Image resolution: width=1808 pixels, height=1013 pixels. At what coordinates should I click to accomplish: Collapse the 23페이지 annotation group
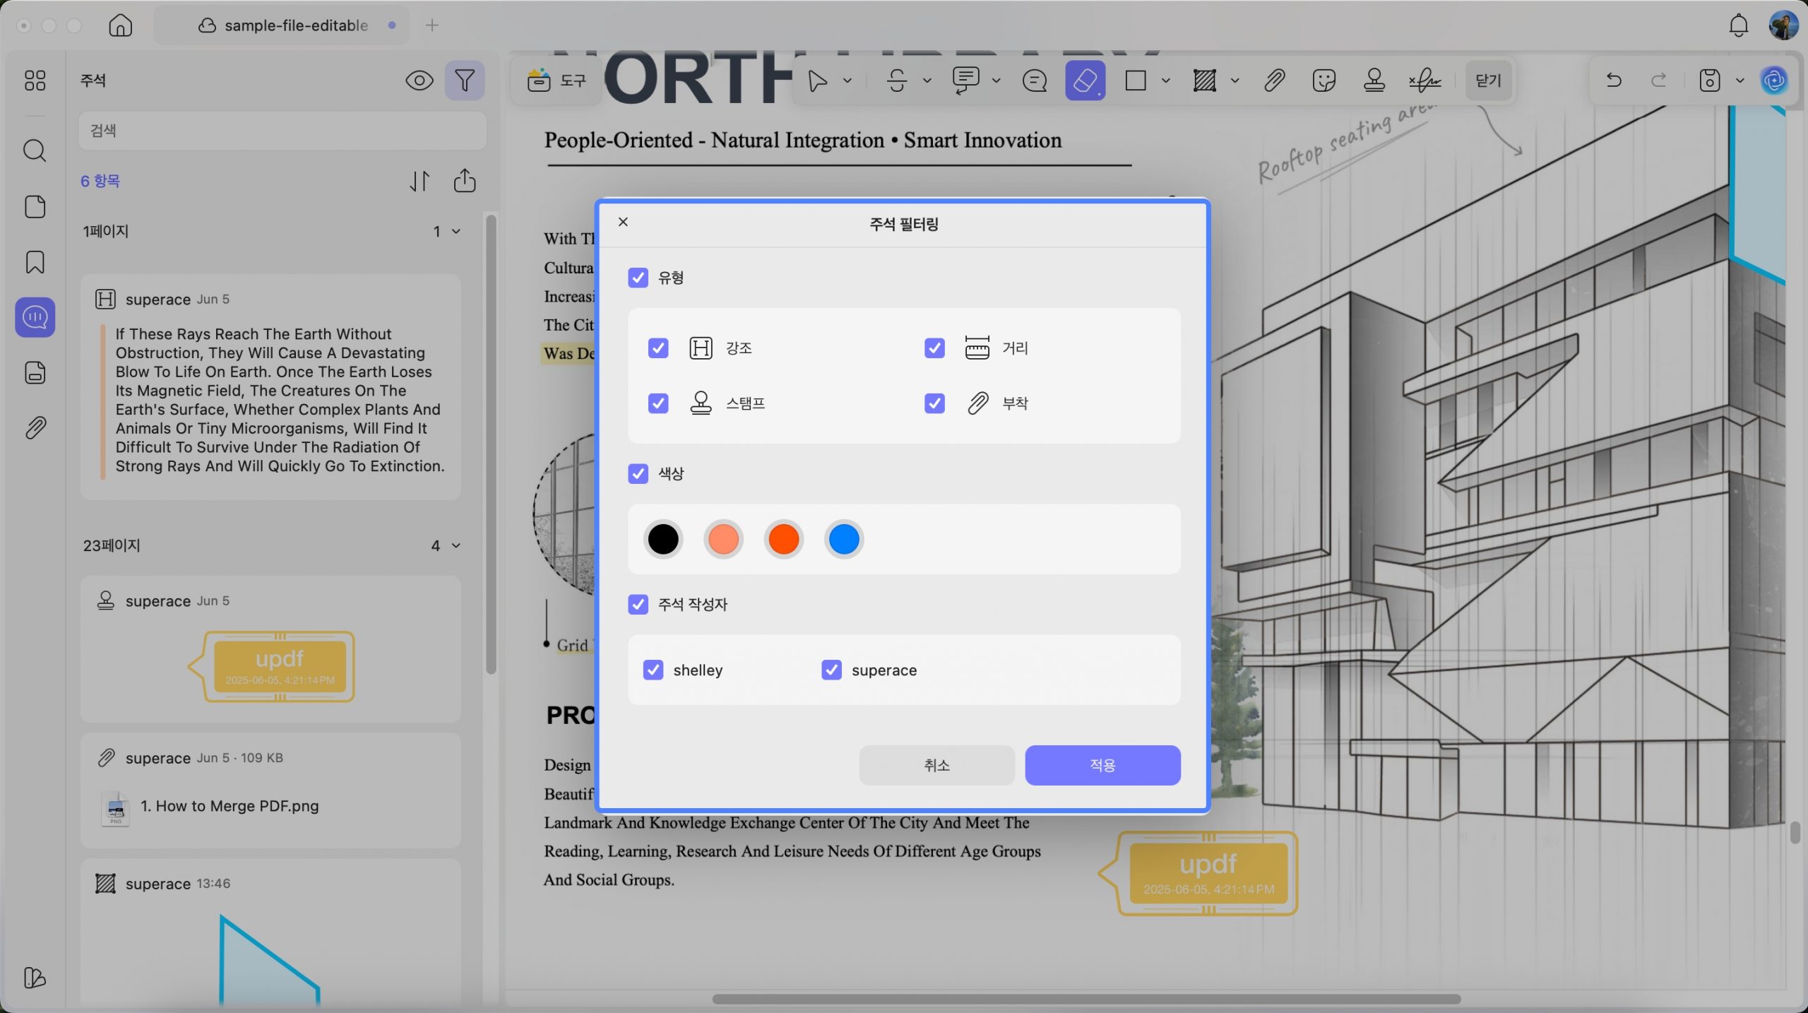coord(456,545)
